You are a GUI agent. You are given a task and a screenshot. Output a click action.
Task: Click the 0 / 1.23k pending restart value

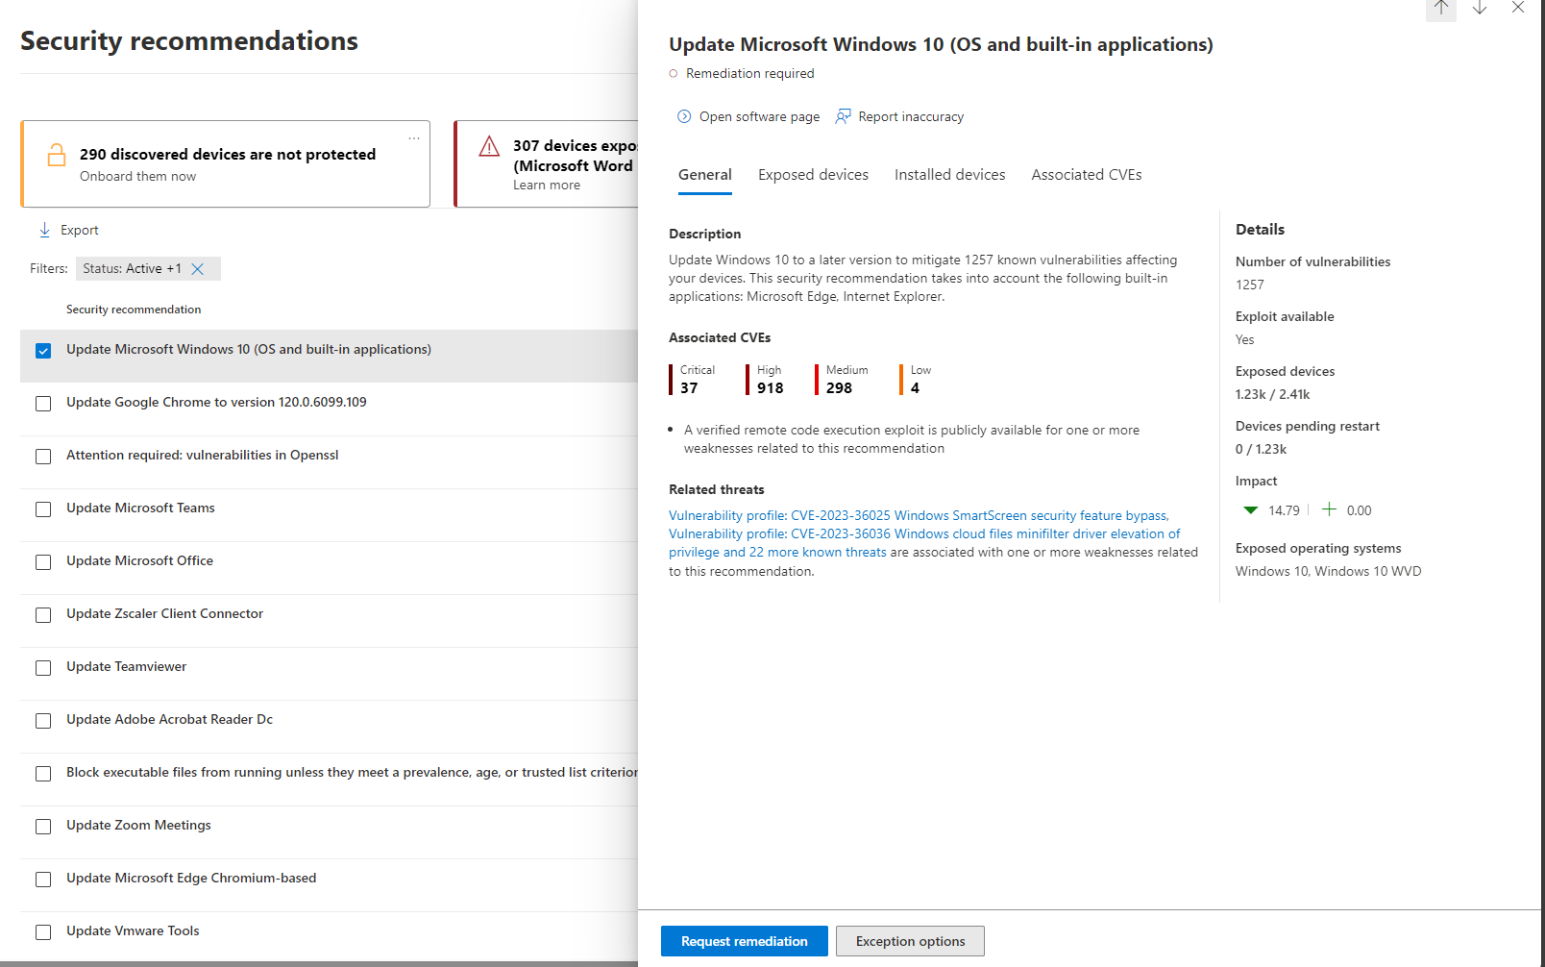(1261, 449)
